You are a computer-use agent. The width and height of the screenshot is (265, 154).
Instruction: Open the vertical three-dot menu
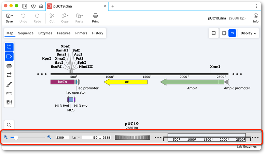pos(256,6)
